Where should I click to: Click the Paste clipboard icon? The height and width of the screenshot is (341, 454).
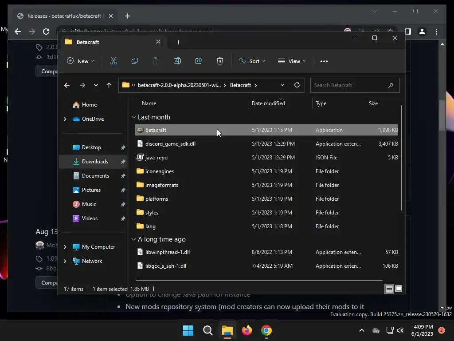coord(156,61)
